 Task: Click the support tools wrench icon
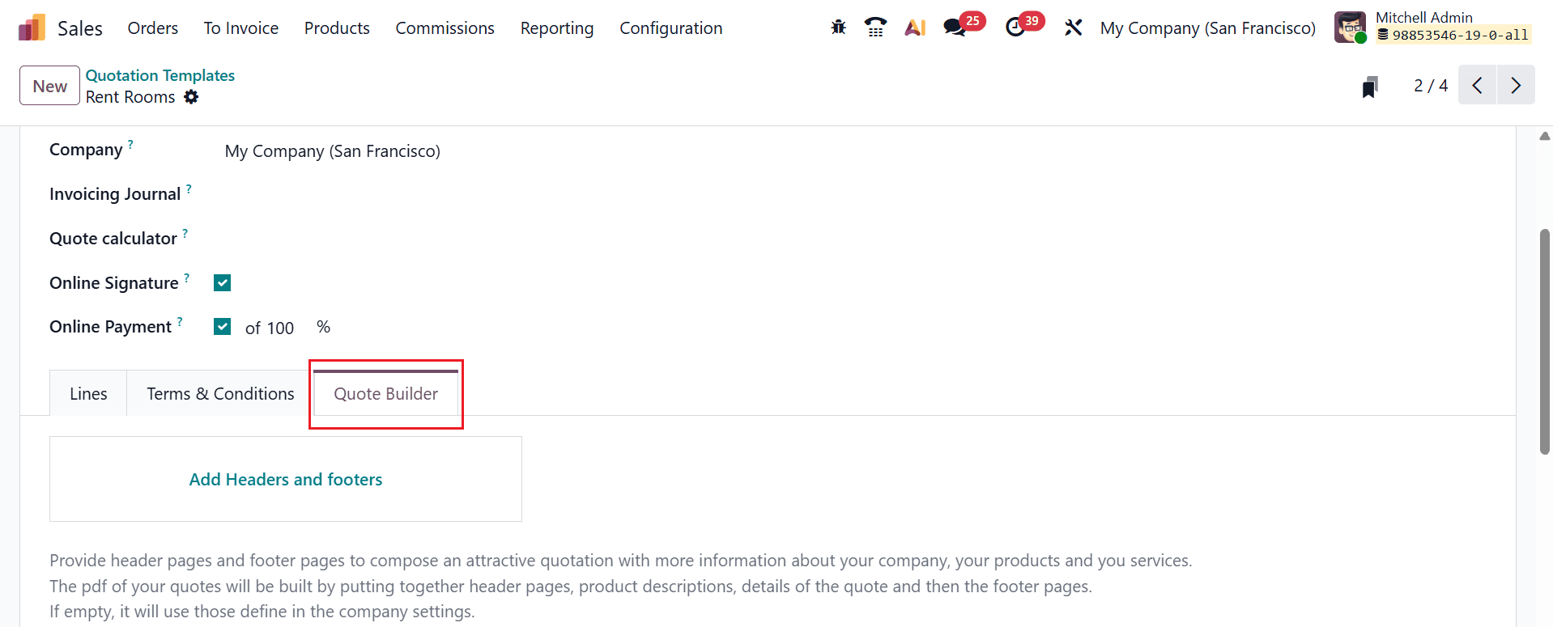click(x=1074, y=27)
